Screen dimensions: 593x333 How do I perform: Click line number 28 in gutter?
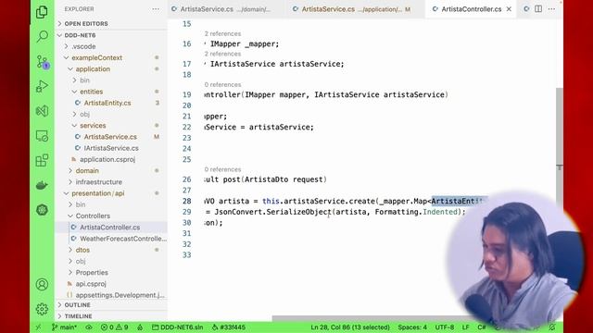187,202
